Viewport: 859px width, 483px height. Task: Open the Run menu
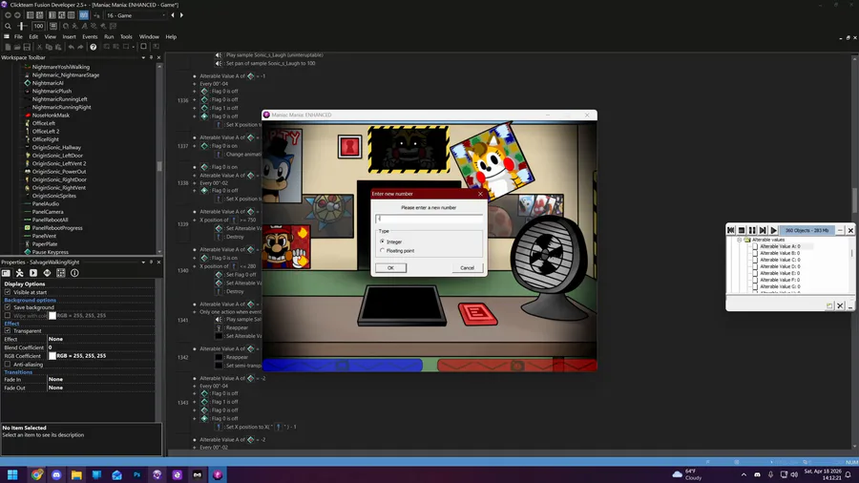pos(109,36)
